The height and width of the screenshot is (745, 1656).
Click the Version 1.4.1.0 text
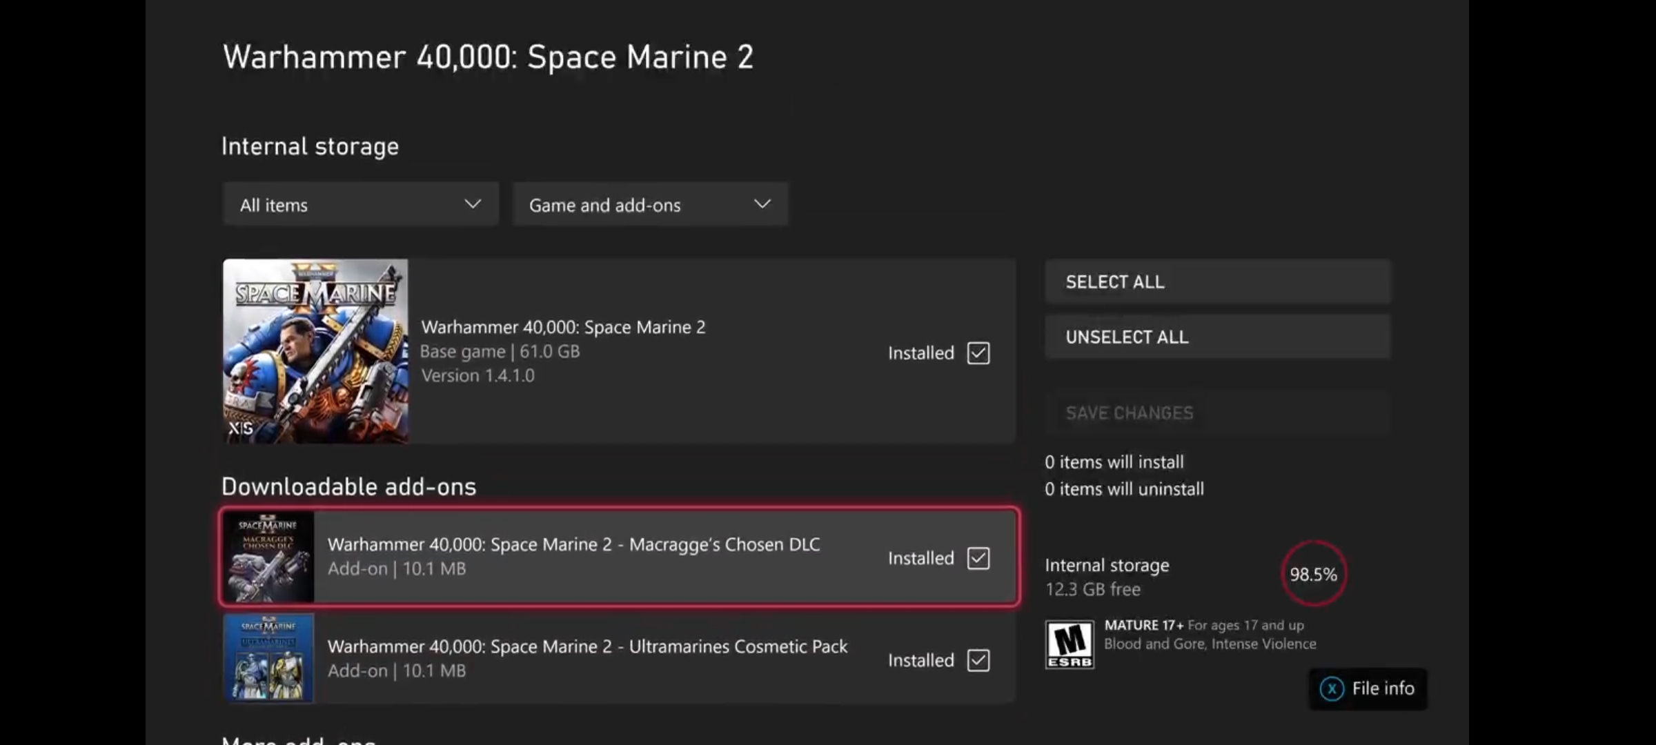[478, 375]
